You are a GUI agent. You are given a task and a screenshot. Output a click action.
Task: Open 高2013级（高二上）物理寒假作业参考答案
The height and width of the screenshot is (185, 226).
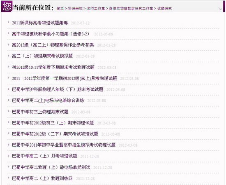click(53, 45)
